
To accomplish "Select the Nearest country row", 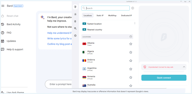I will click(x=107, y=29).
